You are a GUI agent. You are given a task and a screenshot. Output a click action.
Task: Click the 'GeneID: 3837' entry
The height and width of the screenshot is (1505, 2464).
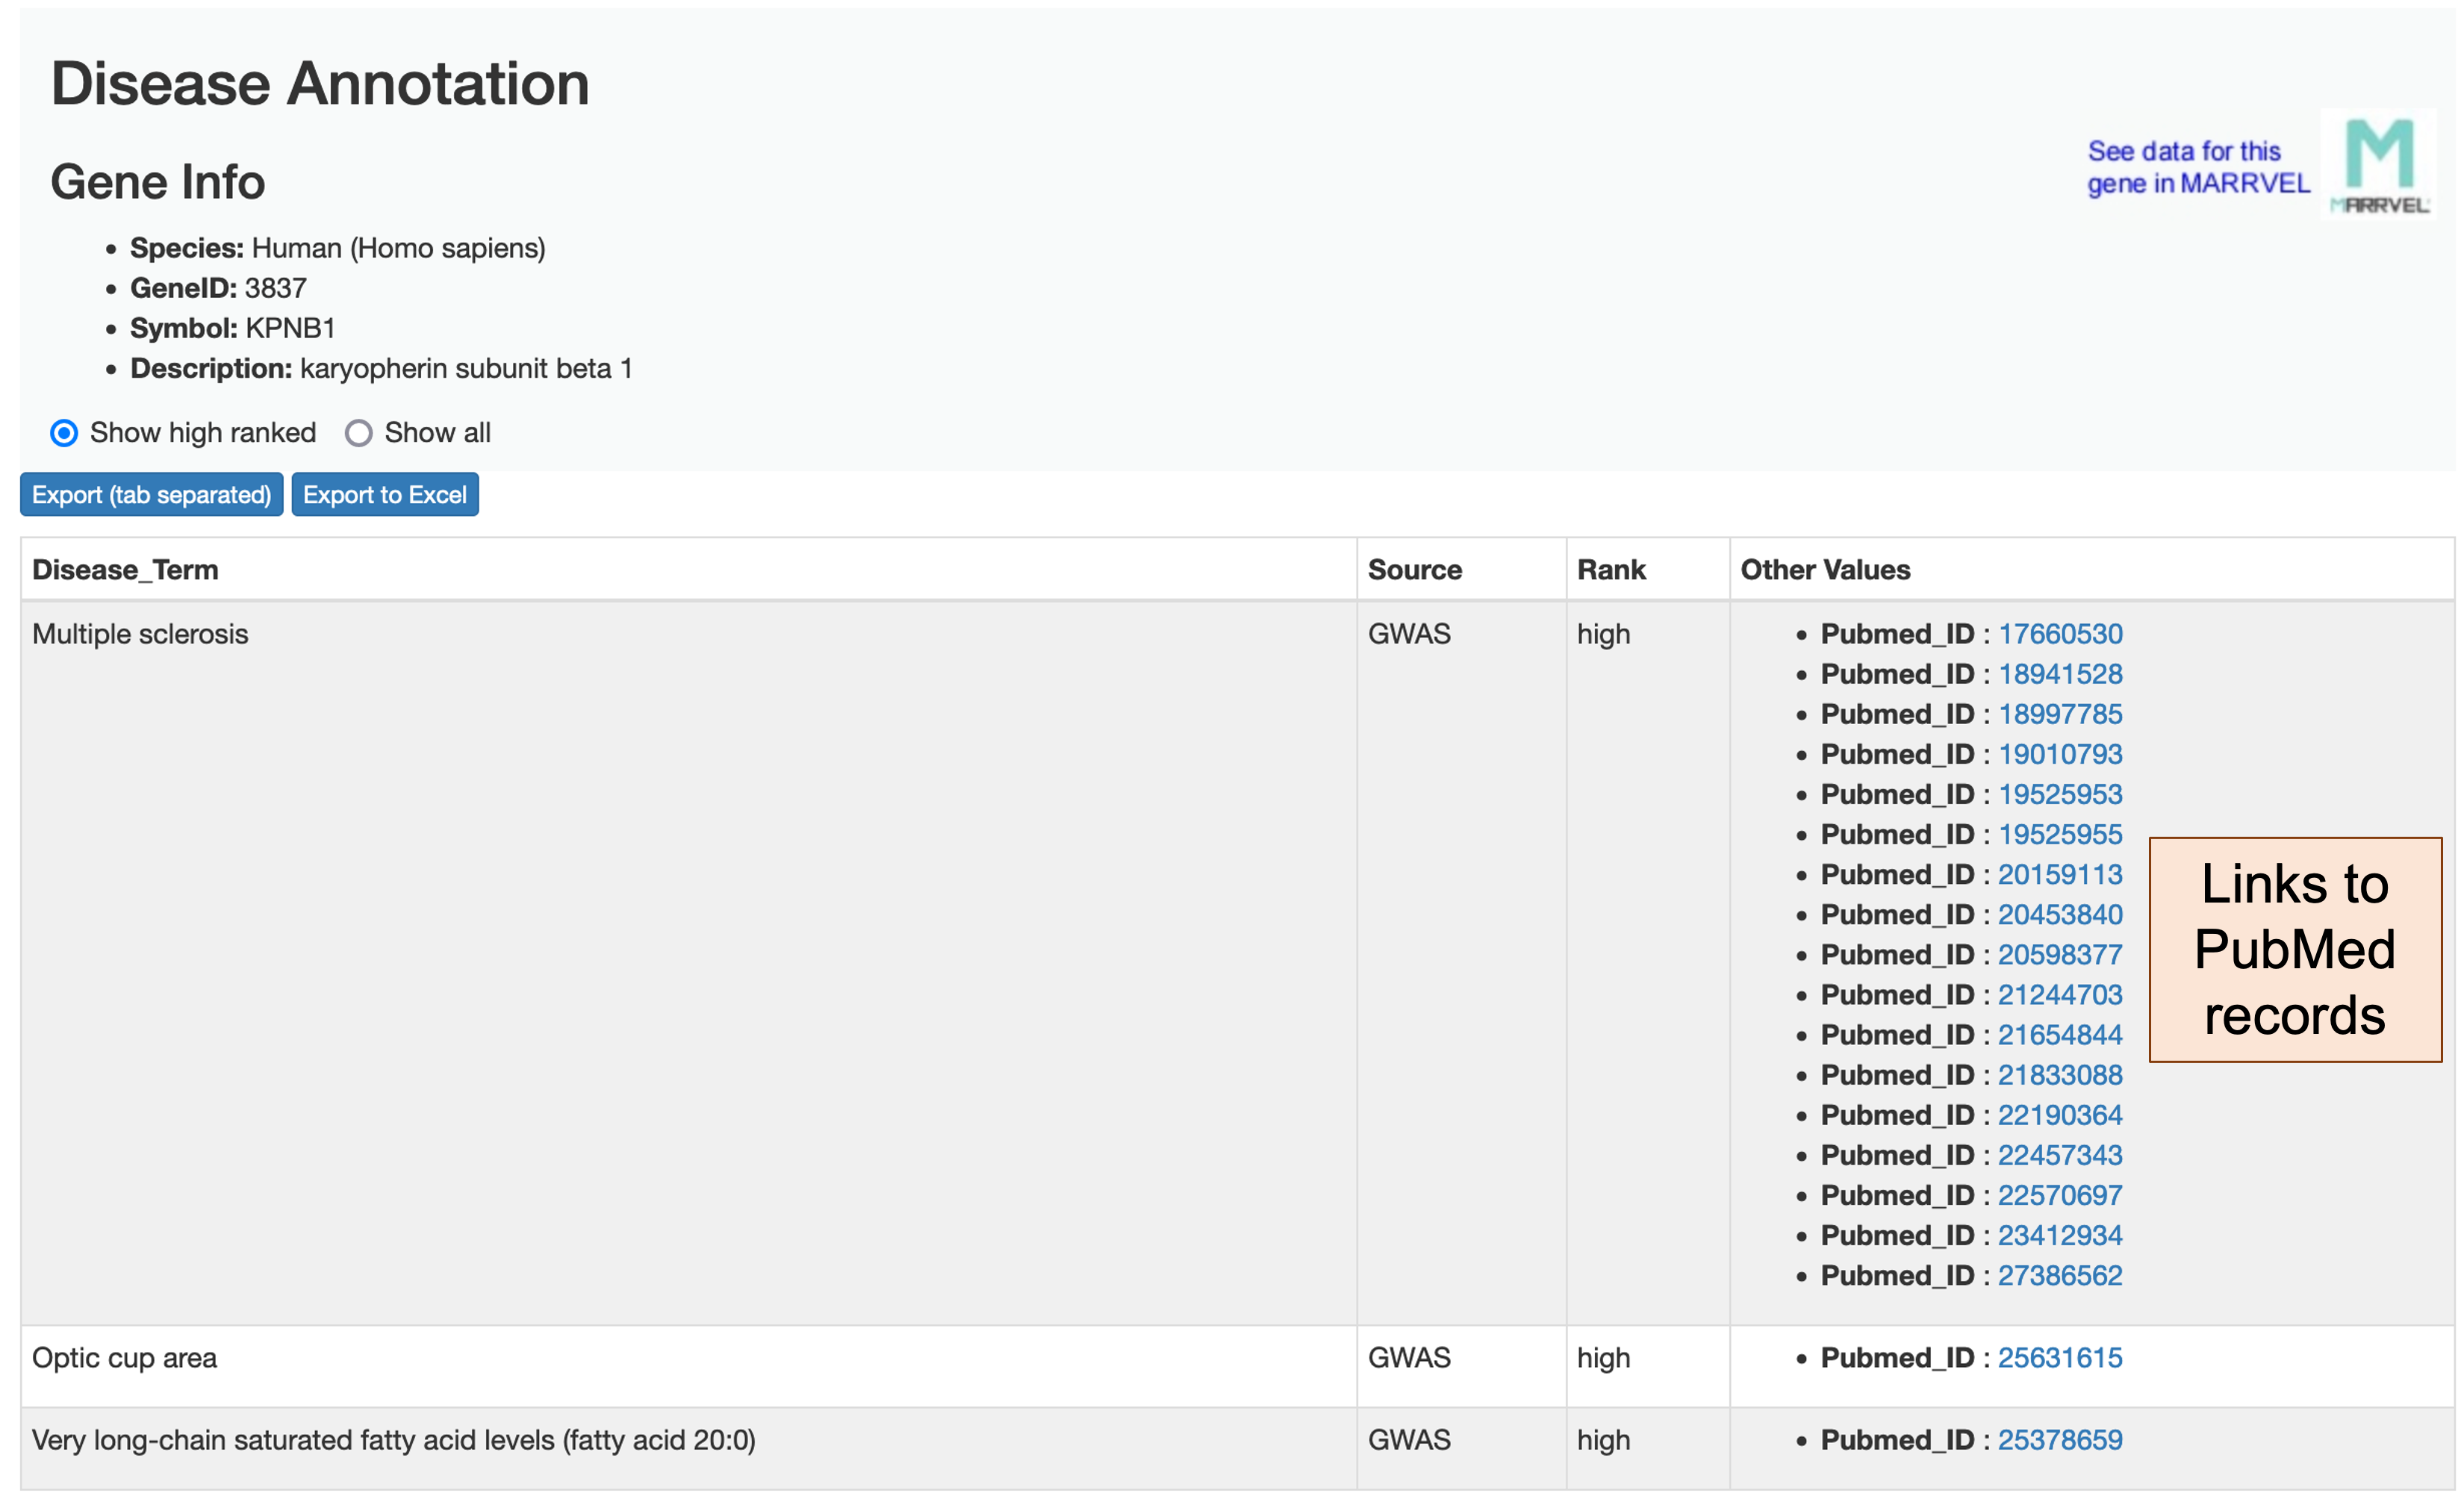pyautogui.click(x=218, y=288)
